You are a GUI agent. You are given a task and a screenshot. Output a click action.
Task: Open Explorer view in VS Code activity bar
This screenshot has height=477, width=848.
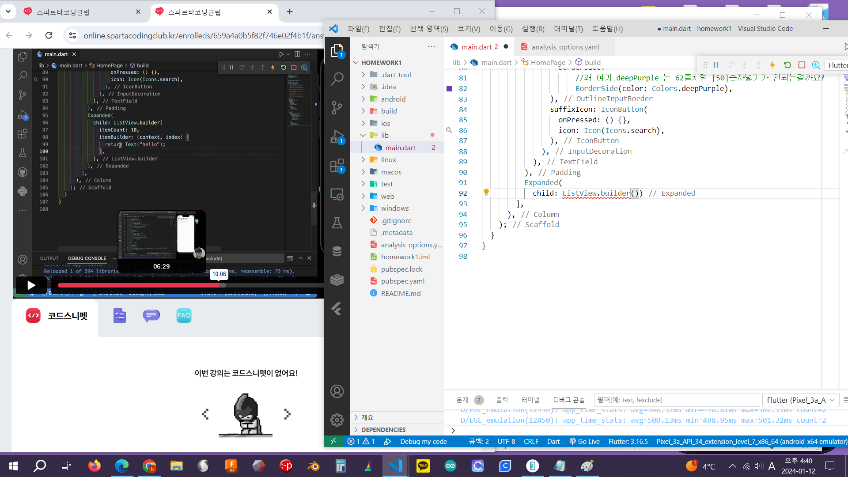tap(337, 50)
